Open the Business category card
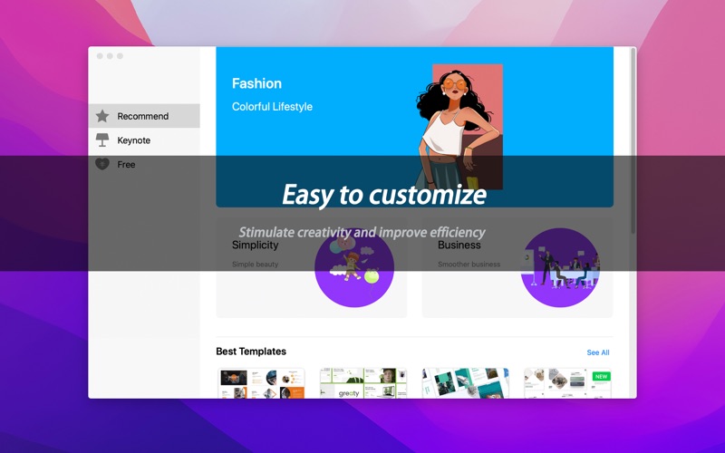The image size is (725, 453). (x=517, y=267)
